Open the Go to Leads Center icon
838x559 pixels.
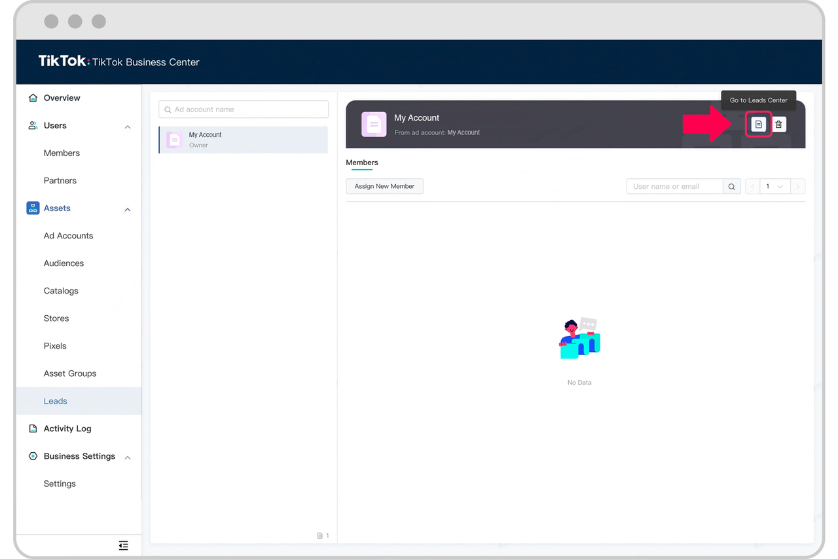point(758,124)
